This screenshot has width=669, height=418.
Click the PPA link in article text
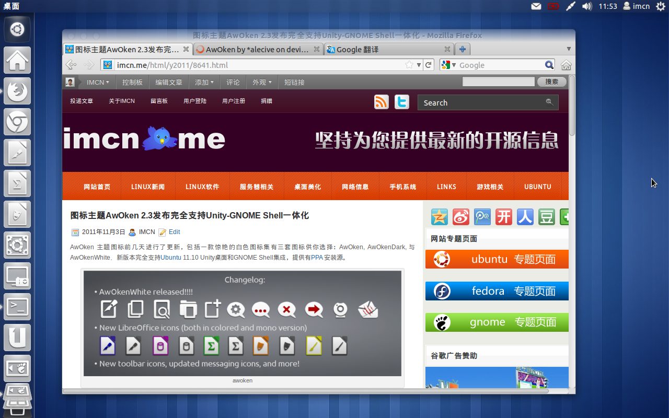(317, 258)
